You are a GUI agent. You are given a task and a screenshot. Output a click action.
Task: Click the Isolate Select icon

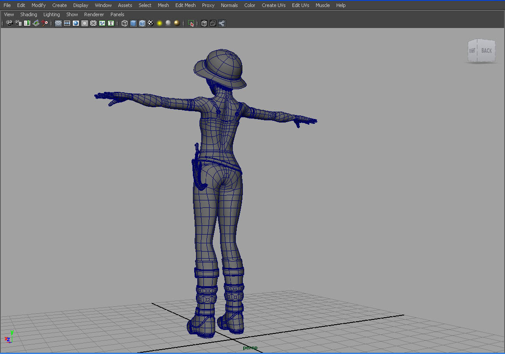(x=191, y=23)
